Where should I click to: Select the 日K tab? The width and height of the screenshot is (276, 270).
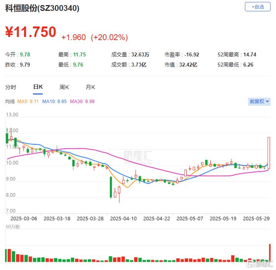coord(38,87)
